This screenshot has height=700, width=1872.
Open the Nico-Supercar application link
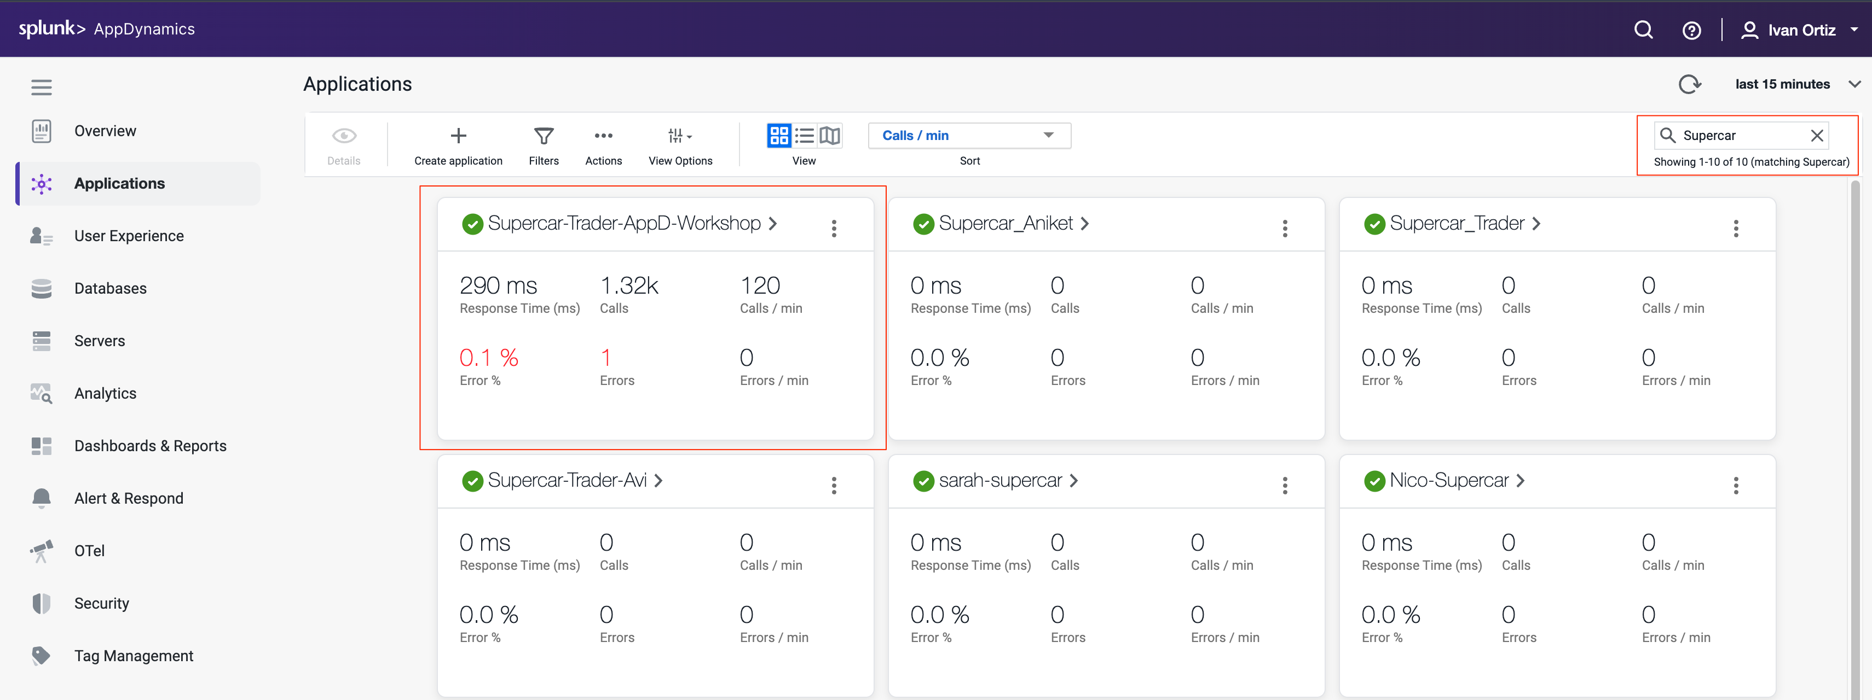coord(1449,481)
